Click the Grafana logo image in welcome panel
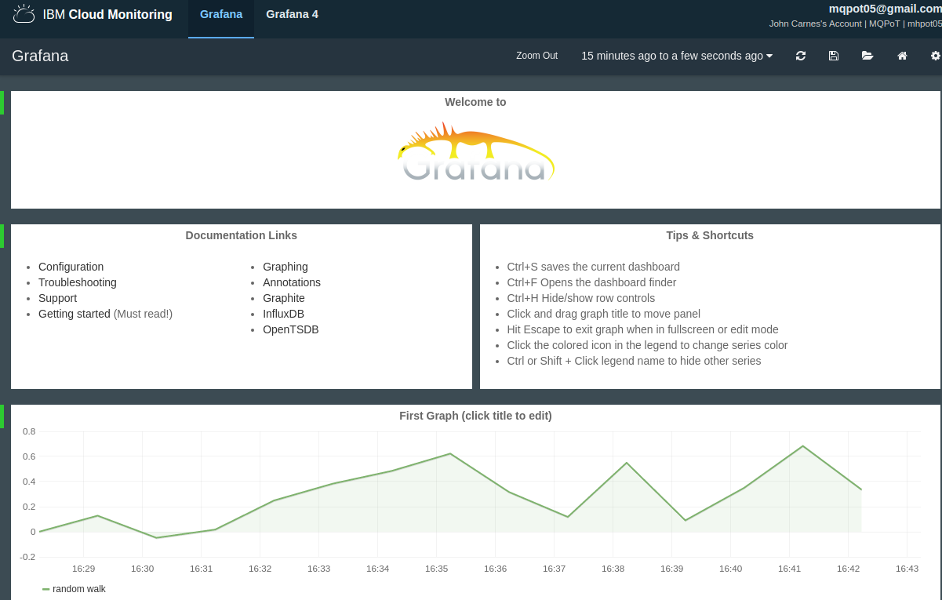The width and height of the screenshot is (942, 600). (x=476, y=152)
